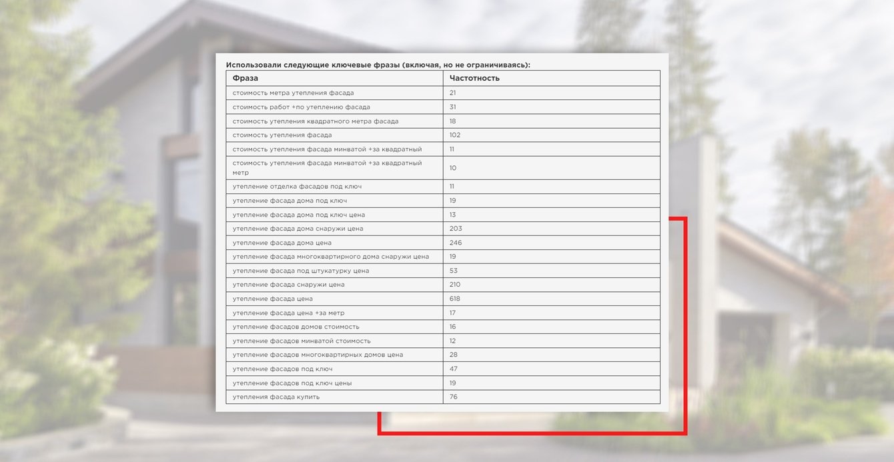Click the frequency value 16

tap(452, 327)
